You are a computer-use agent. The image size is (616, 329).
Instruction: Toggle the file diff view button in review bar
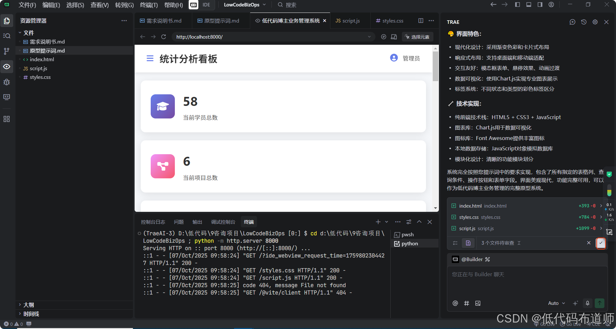[468, 243]
